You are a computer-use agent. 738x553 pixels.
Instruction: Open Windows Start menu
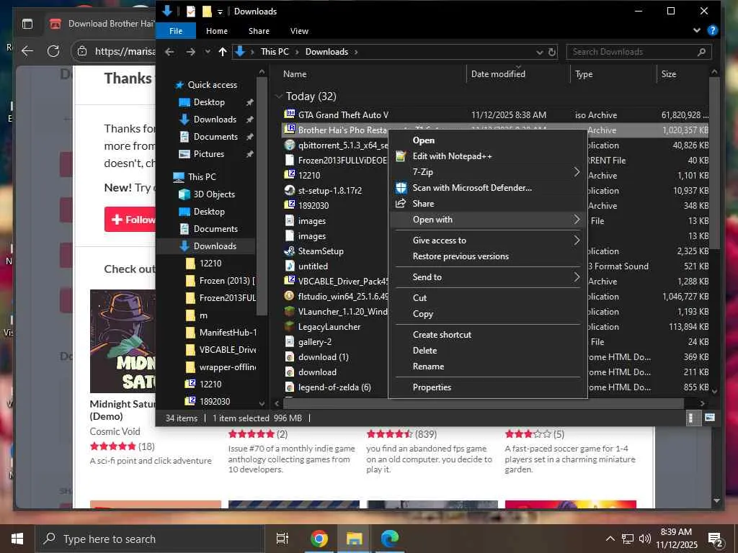tap(17, 539)
